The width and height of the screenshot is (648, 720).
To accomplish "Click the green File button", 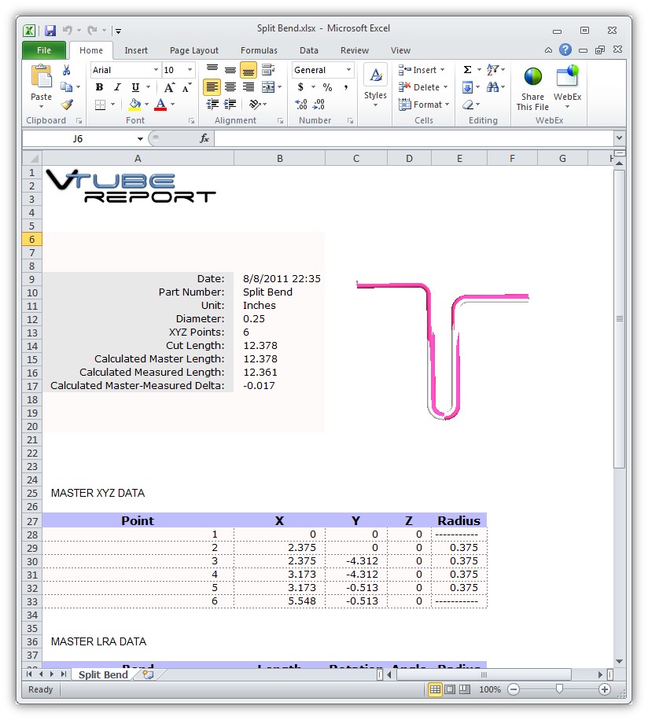I will coord(44,50).
